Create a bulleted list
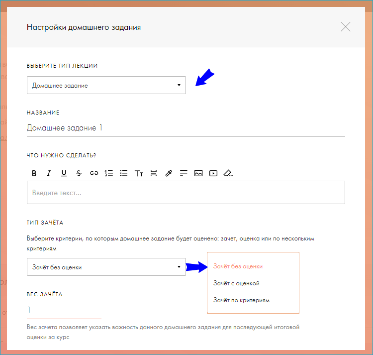This screenshot has width=373, height=355. click(x=124, y=173)
